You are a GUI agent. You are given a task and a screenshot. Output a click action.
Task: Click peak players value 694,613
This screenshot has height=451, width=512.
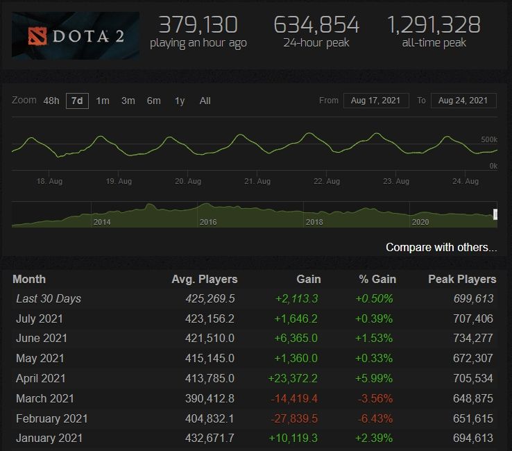coord(473,438)
